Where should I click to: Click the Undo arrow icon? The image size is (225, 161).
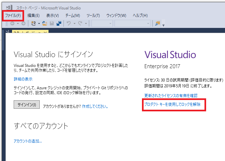(69, 23)
